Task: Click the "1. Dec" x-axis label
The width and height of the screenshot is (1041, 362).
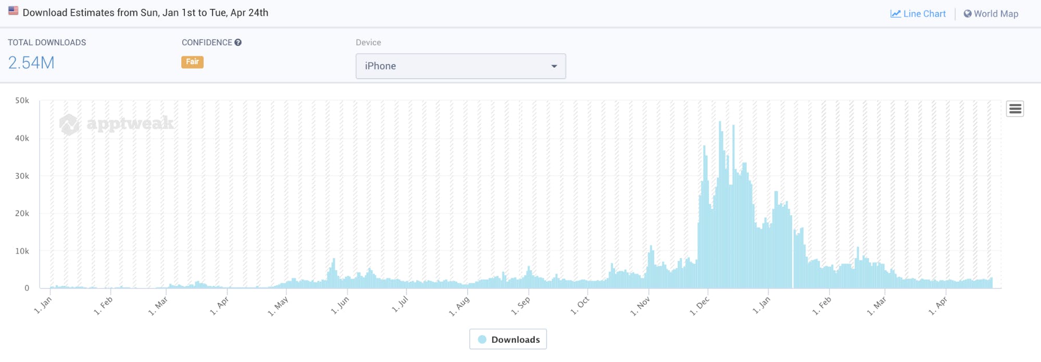Action: [699, 306]
